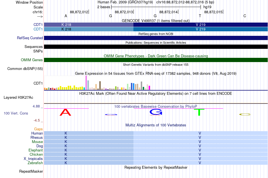Select the 100 Vert. Cons label
This screenshot has width=268, height=178.
pyautogui.click(x=16, y=113)
